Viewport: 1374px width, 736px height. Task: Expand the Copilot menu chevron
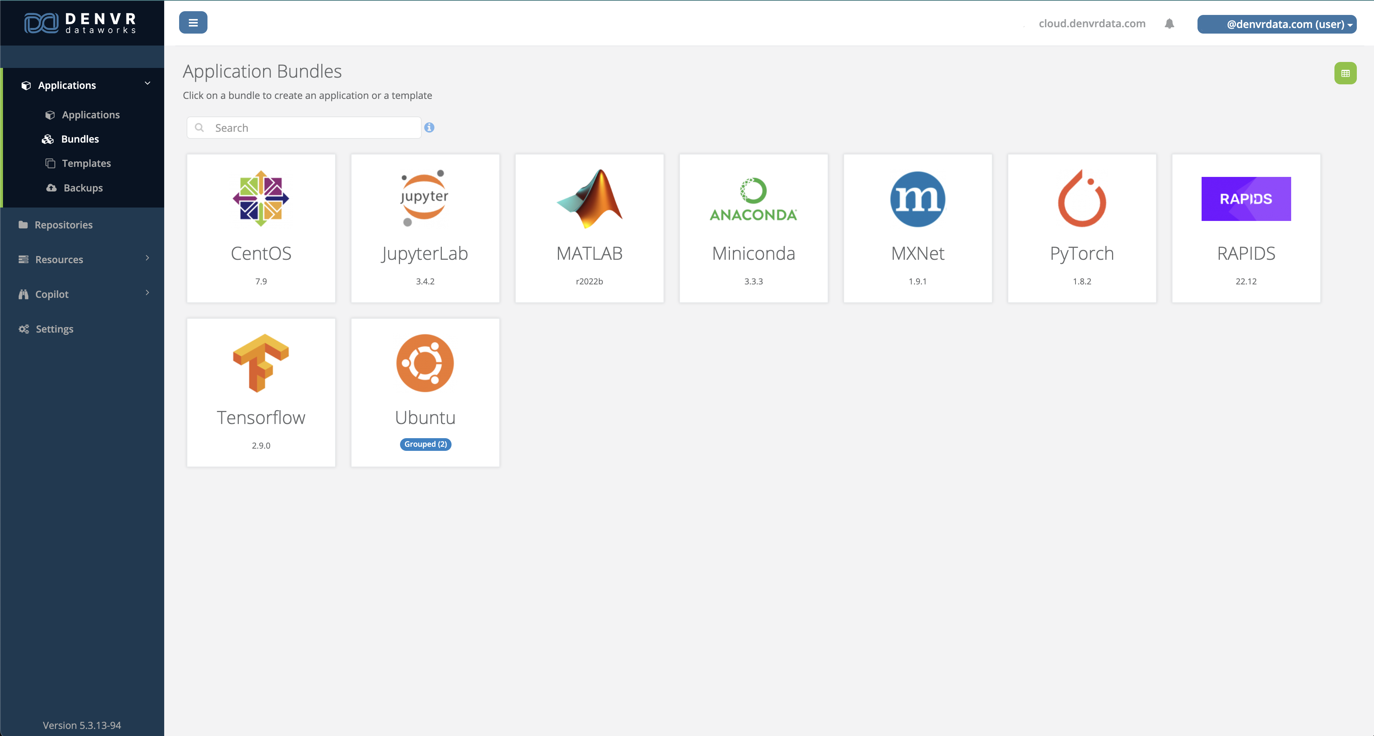[x=147, y=293]
